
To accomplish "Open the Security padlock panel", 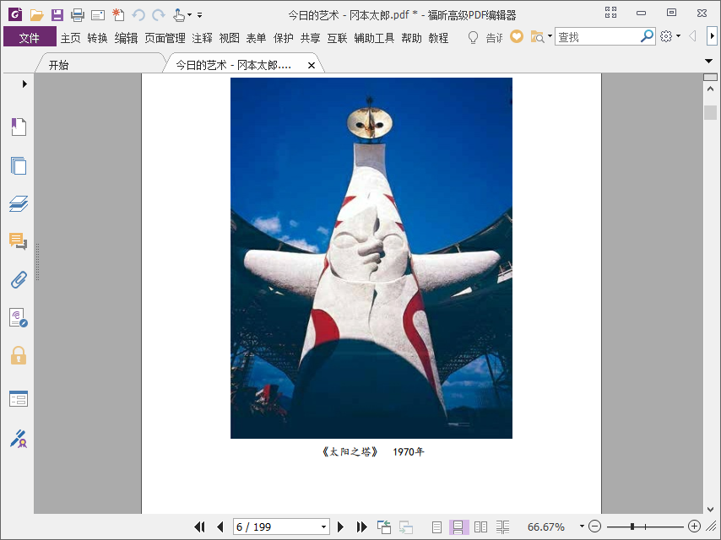I will point(19,356).
